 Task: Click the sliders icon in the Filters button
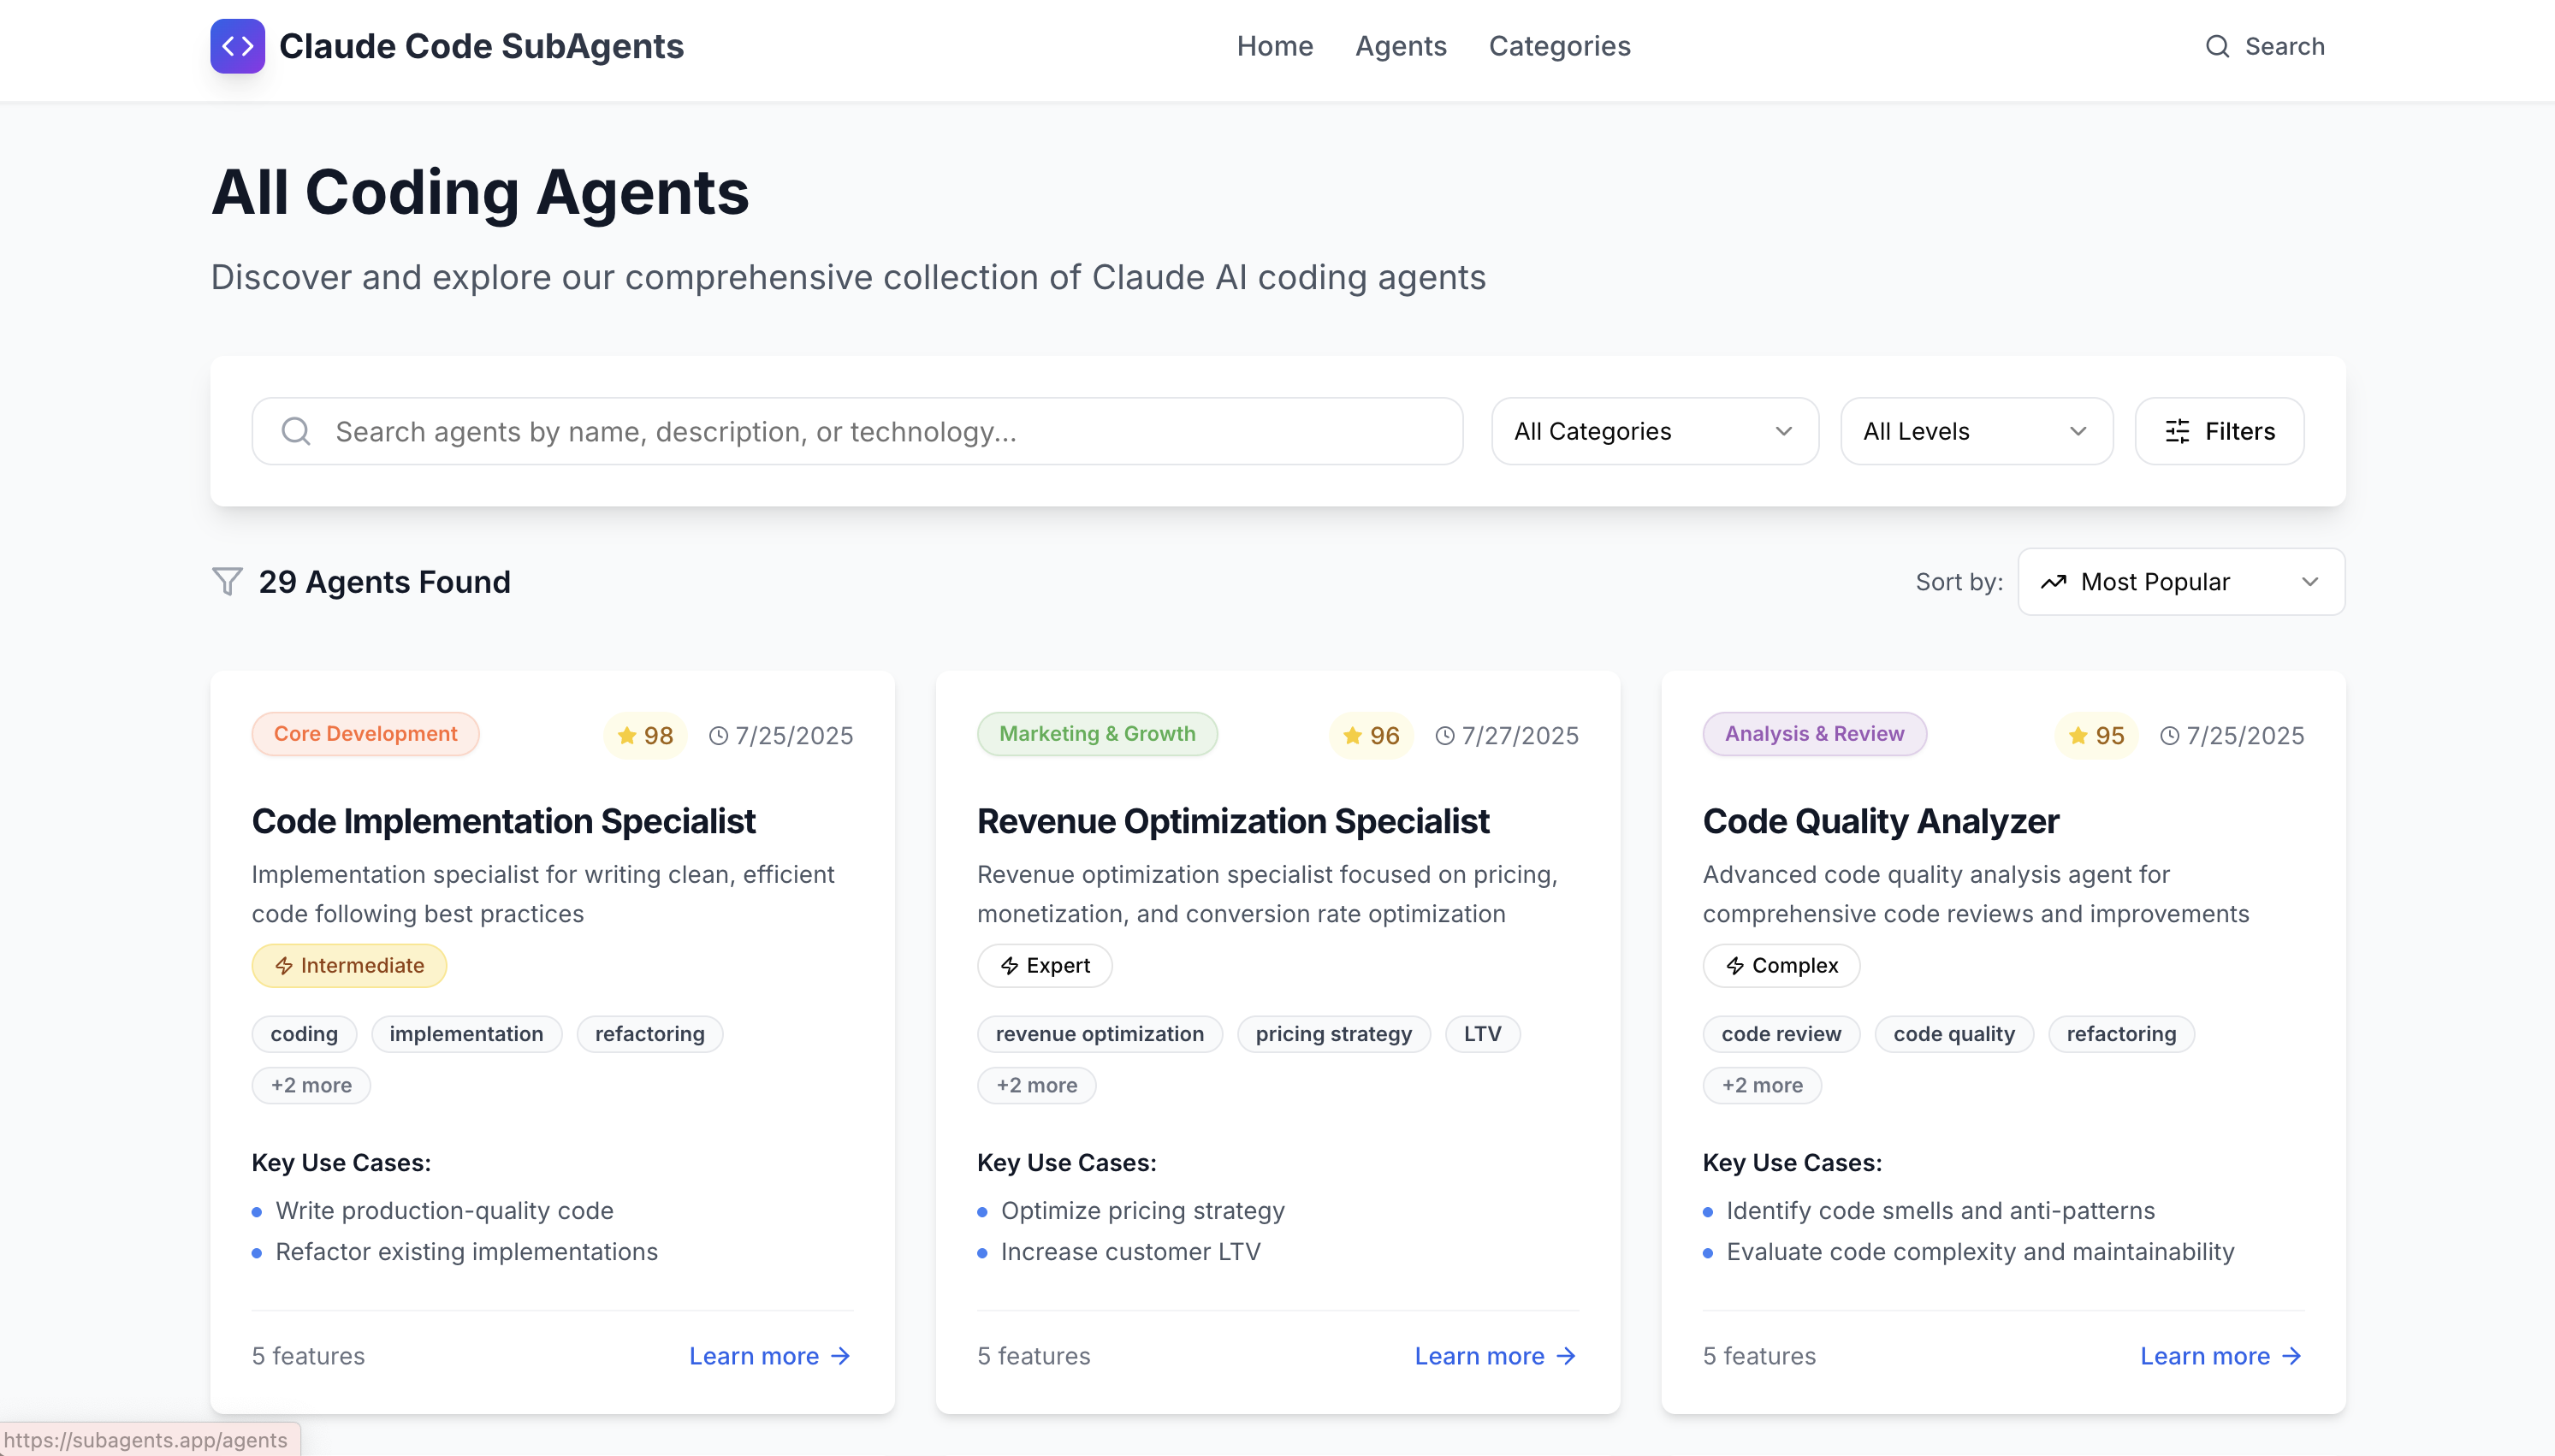(x=2177, y=431)
